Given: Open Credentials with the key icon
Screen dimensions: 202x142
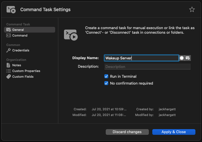Looking at the screenshot, I should click(21, 50).
